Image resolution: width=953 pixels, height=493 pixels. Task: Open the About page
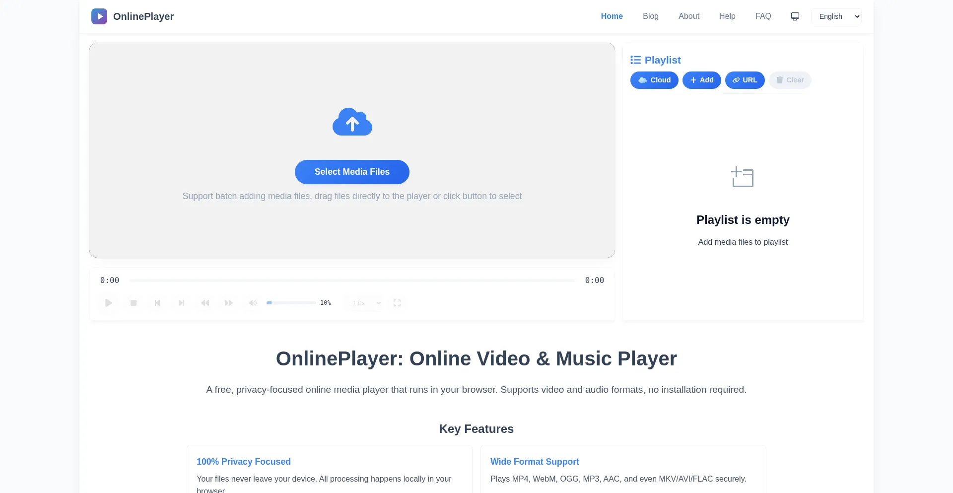[689, 16]
